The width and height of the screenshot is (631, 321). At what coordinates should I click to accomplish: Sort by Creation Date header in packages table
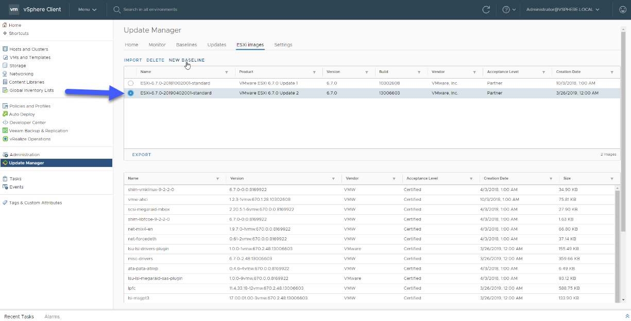[496, 178]
